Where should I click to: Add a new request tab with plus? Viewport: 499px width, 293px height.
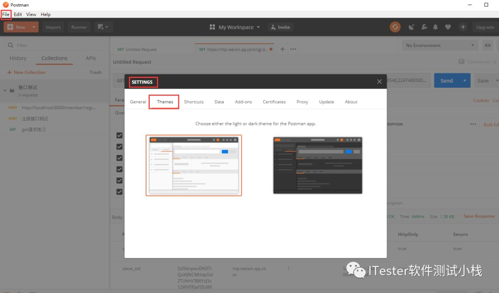pyautogui.click(x=282, y=49)
